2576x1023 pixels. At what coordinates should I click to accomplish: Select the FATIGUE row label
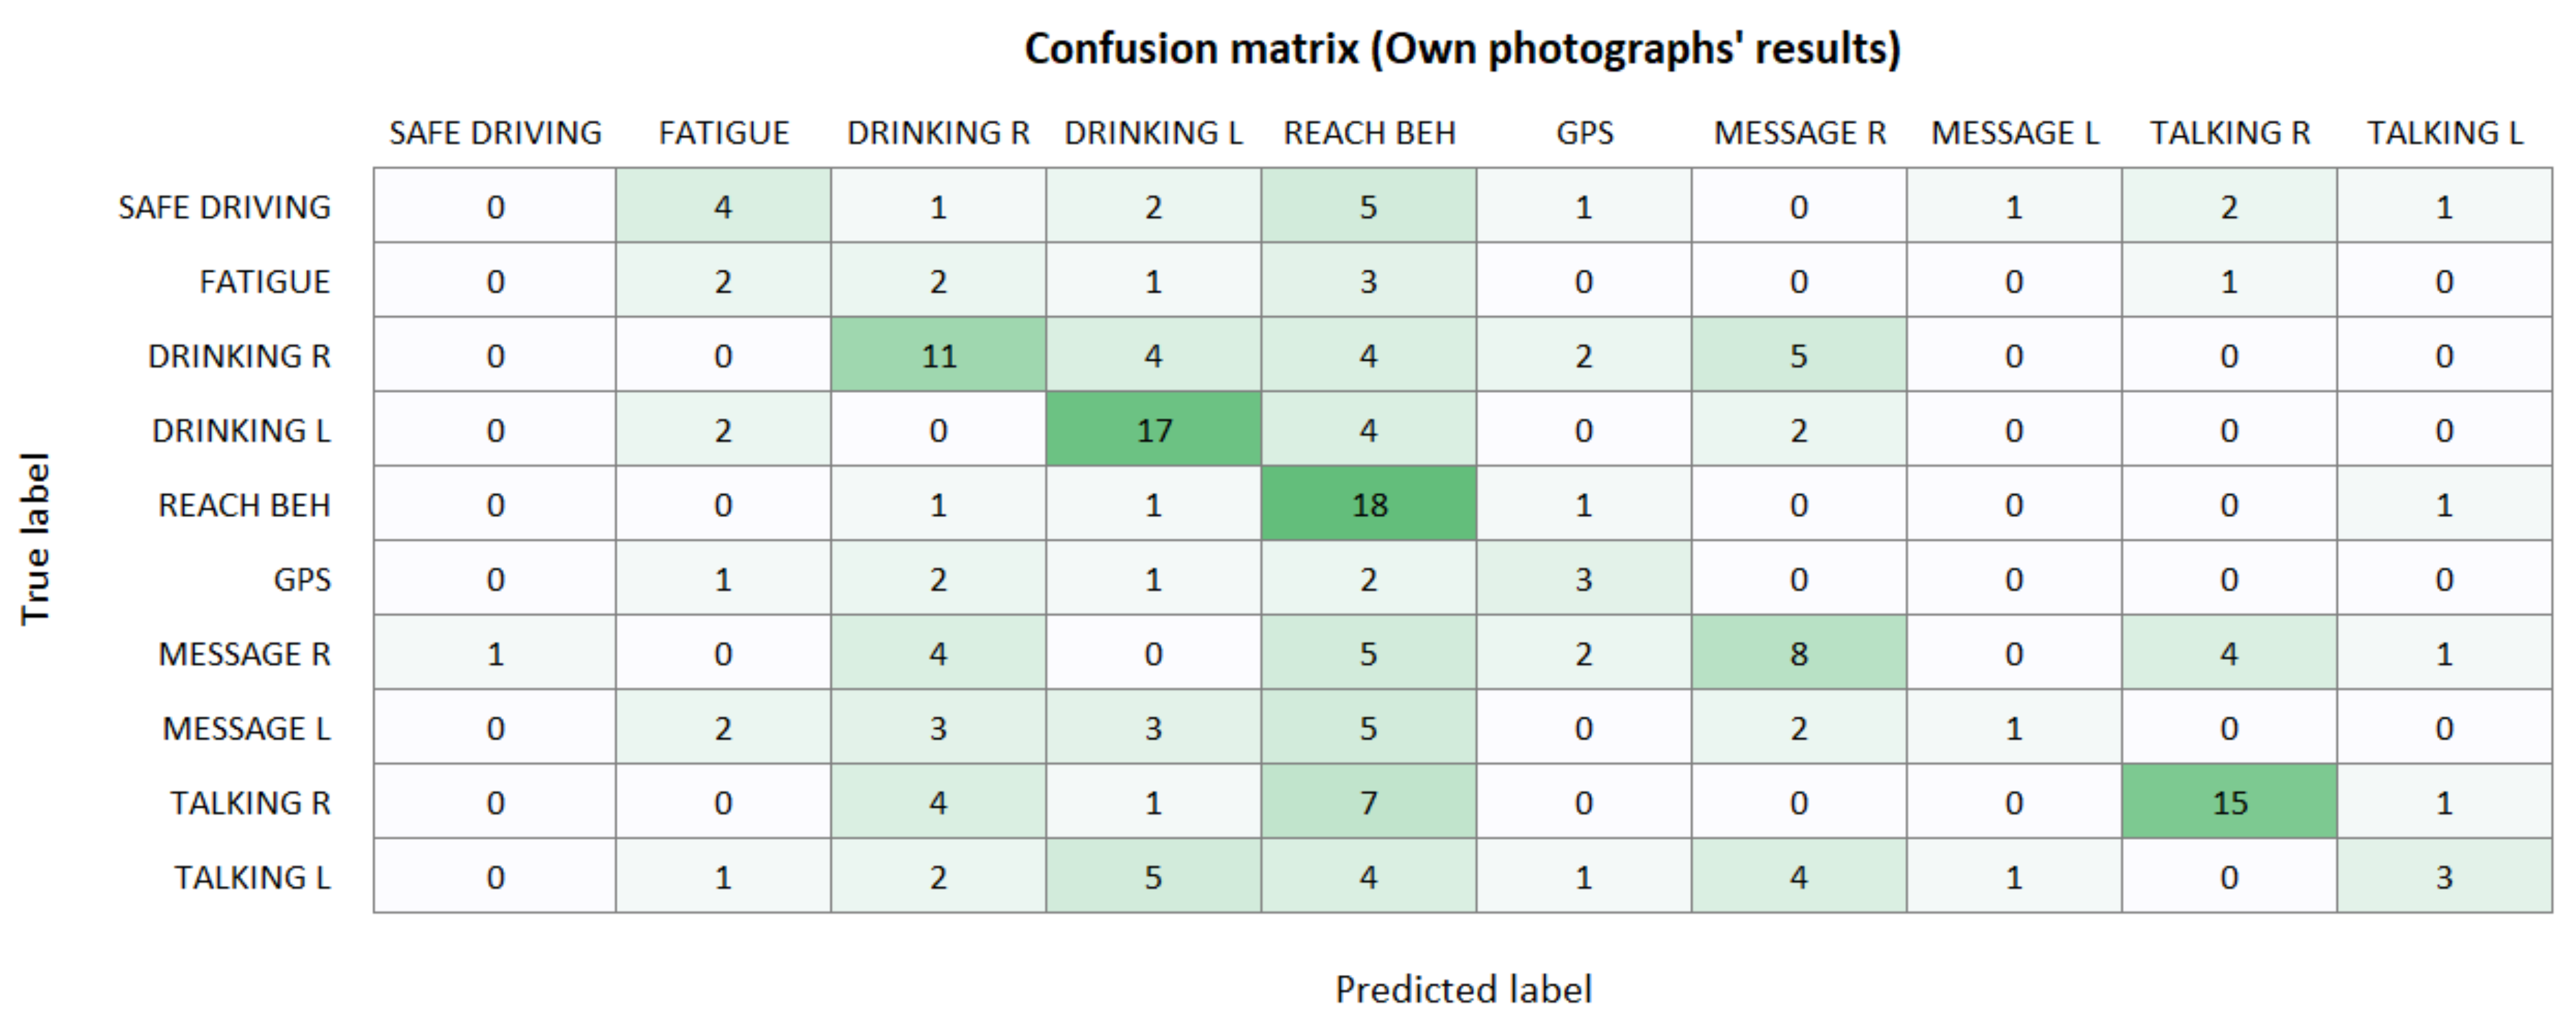coord(264,282)
